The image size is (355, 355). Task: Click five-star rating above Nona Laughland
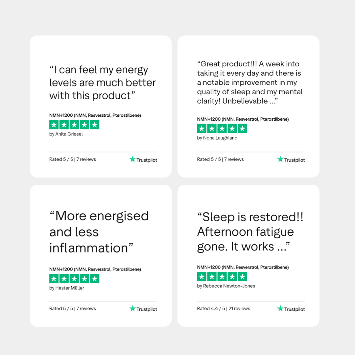click(x=222, y=129)
